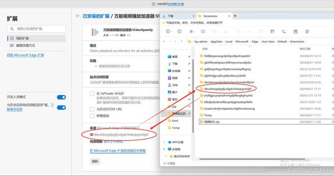Click the star icon in the Explorer quick-open bar
This screenshot has width=334, height=176.
coord(164,23)
